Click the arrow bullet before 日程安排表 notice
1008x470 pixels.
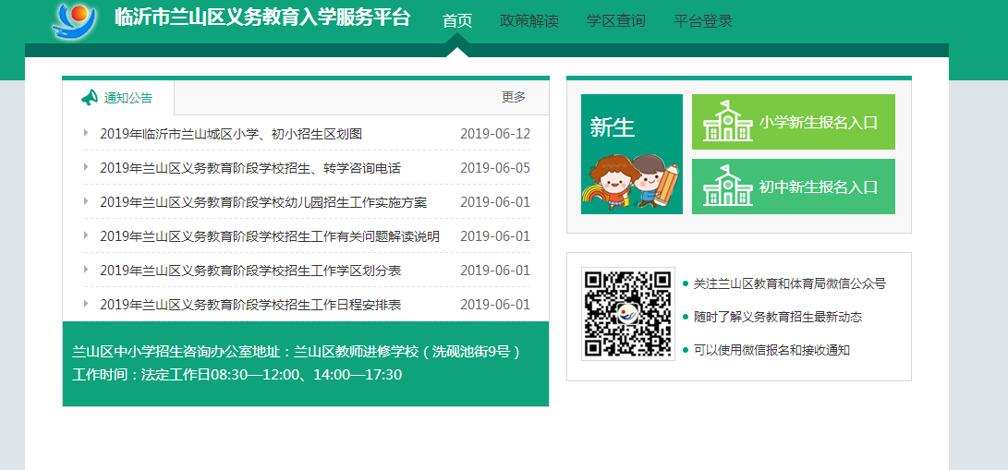[x=86, y=303]
